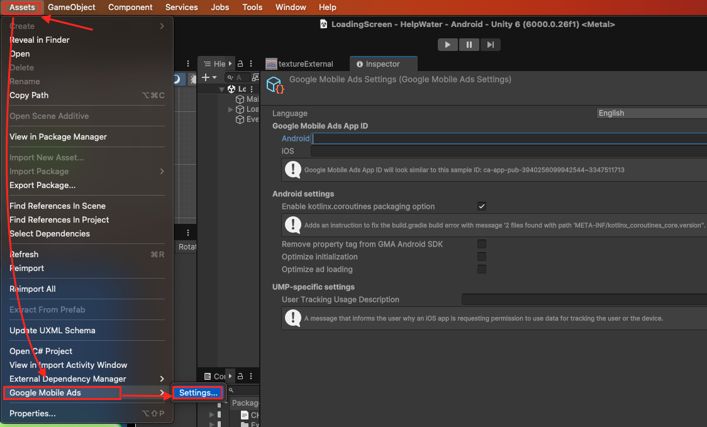
Task: Open the Console panel three-dot menu
Action: (x=251, y=376)
